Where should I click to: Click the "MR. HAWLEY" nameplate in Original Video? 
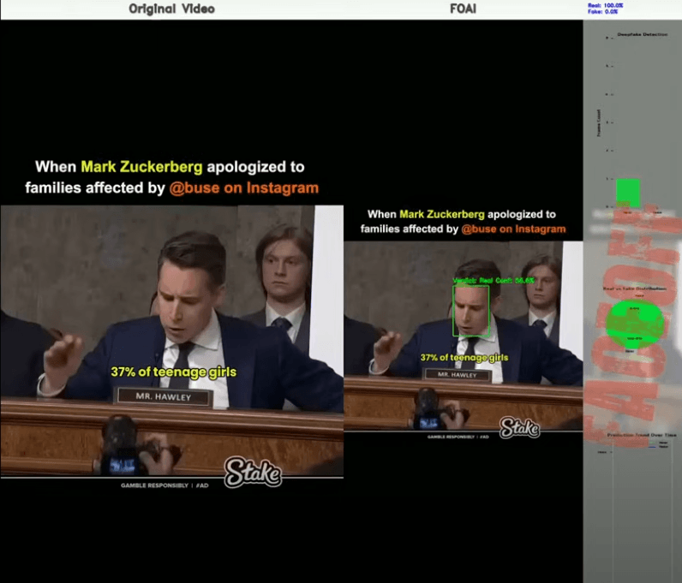(163, 397)
